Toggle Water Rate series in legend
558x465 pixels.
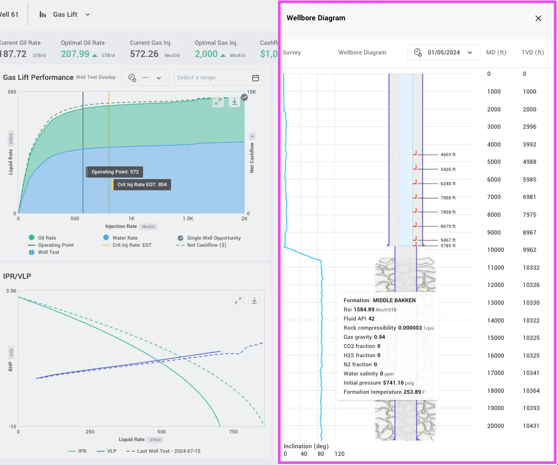tap(120, 238)
